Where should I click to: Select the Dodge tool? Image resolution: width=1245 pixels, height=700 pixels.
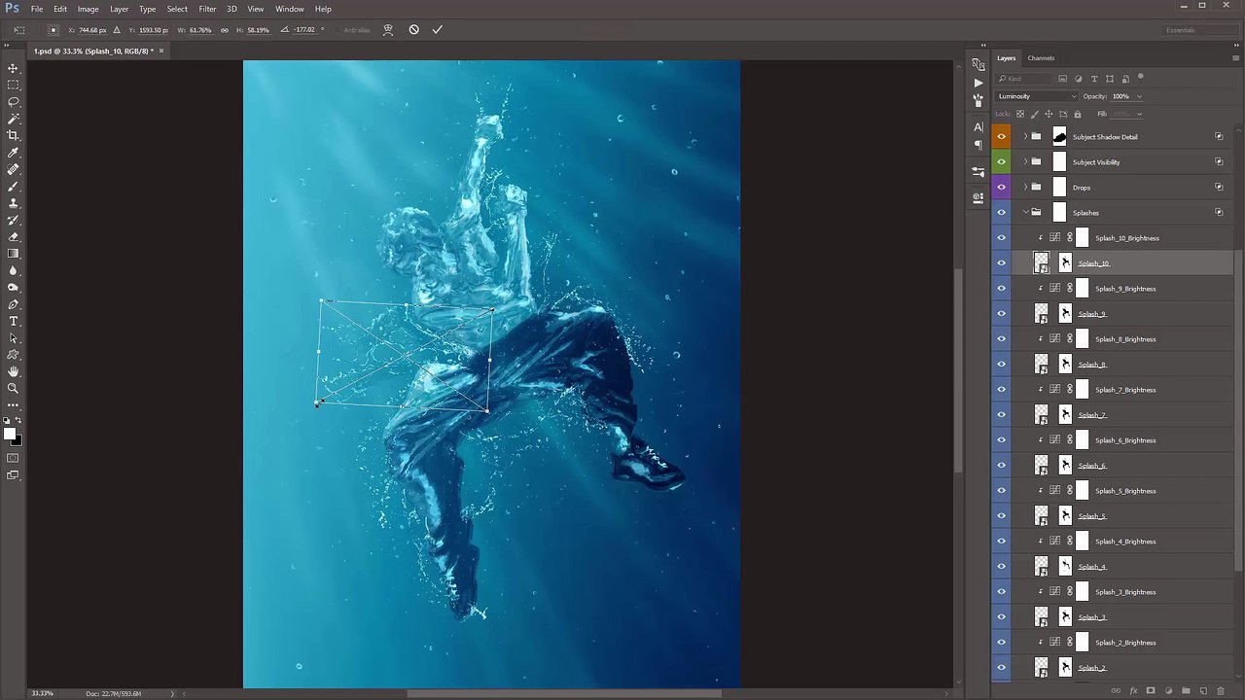point(14,287)
